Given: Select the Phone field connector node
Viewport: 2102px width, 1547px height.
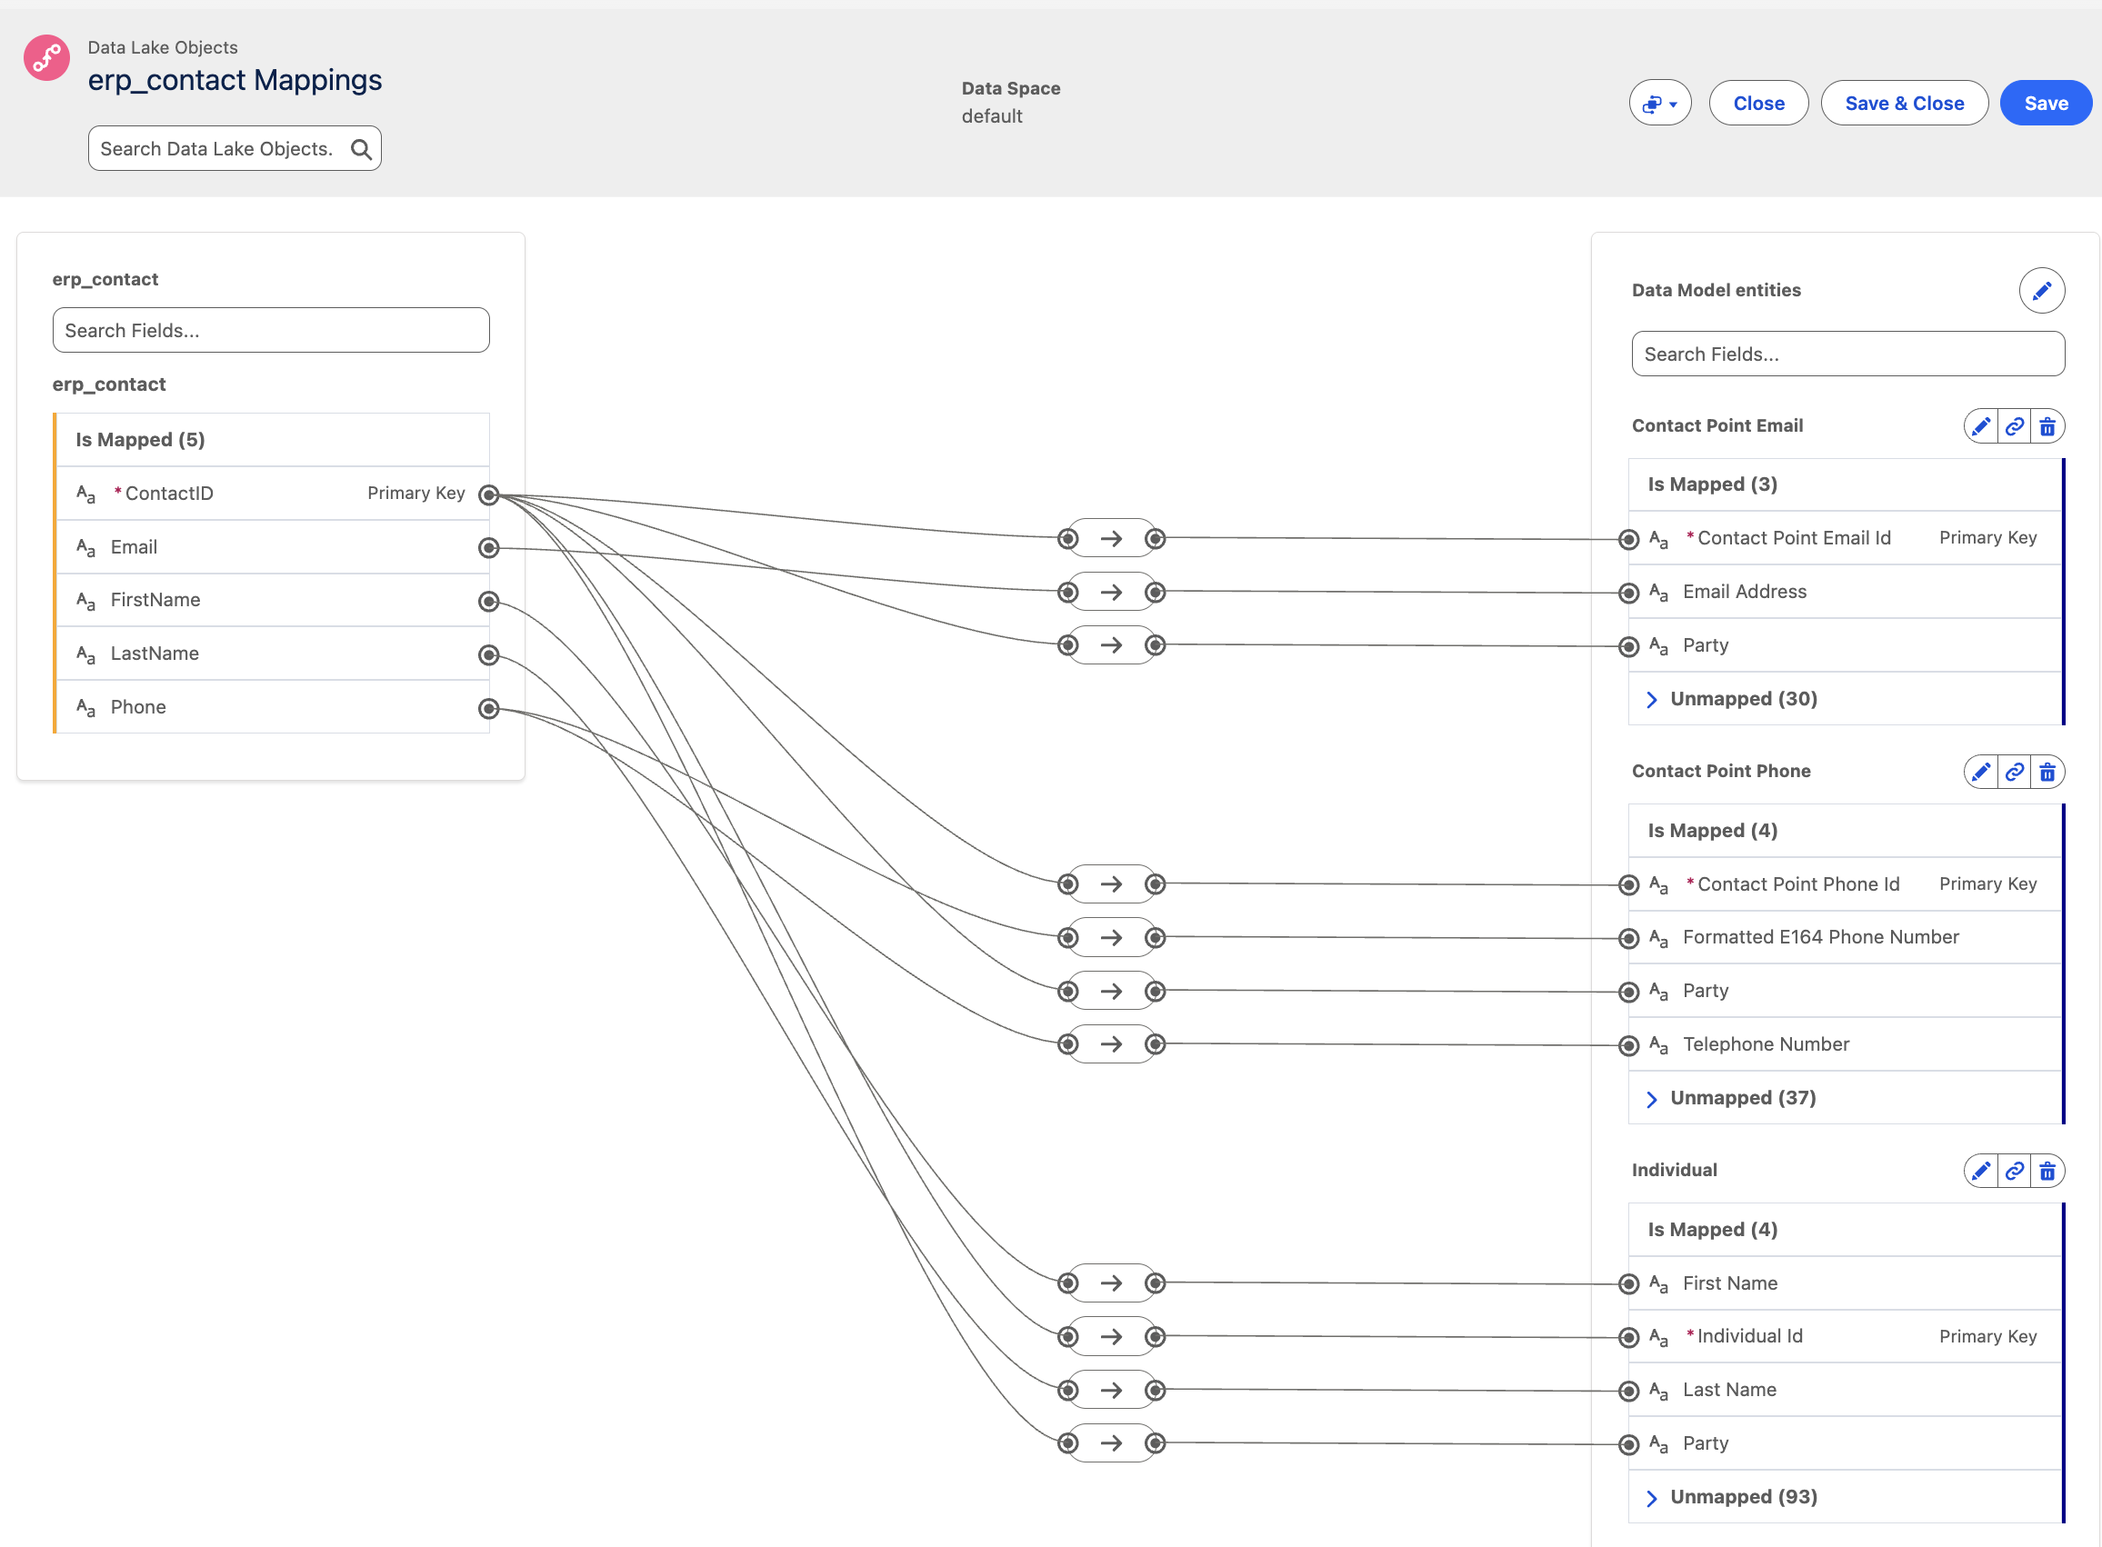Looking at the screenshot, I should pos(488,709).
